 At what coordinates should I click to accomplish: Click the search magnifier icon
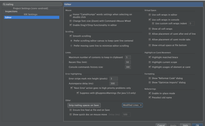[4, 4]
